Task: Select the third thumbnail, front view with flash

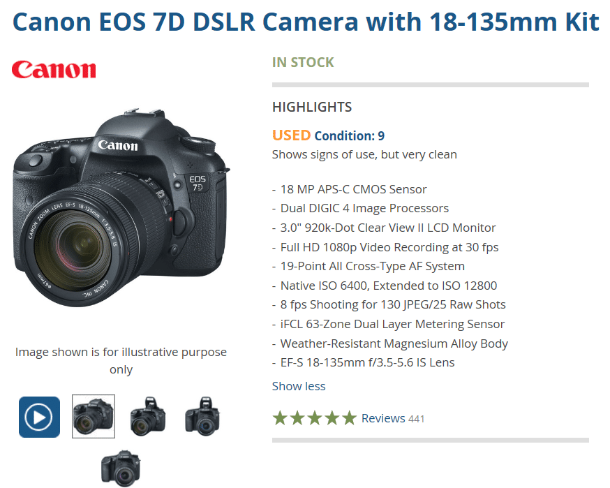Action: pos(202,416)
